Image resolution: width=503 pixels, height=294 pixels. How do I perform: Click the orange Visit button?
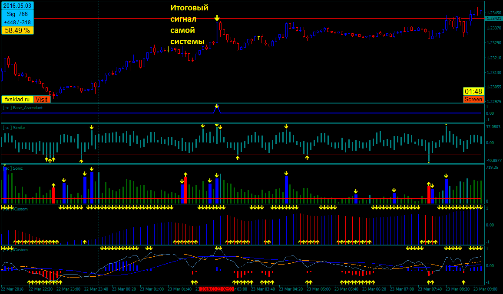pyautogui.click(x=42, y=99)
